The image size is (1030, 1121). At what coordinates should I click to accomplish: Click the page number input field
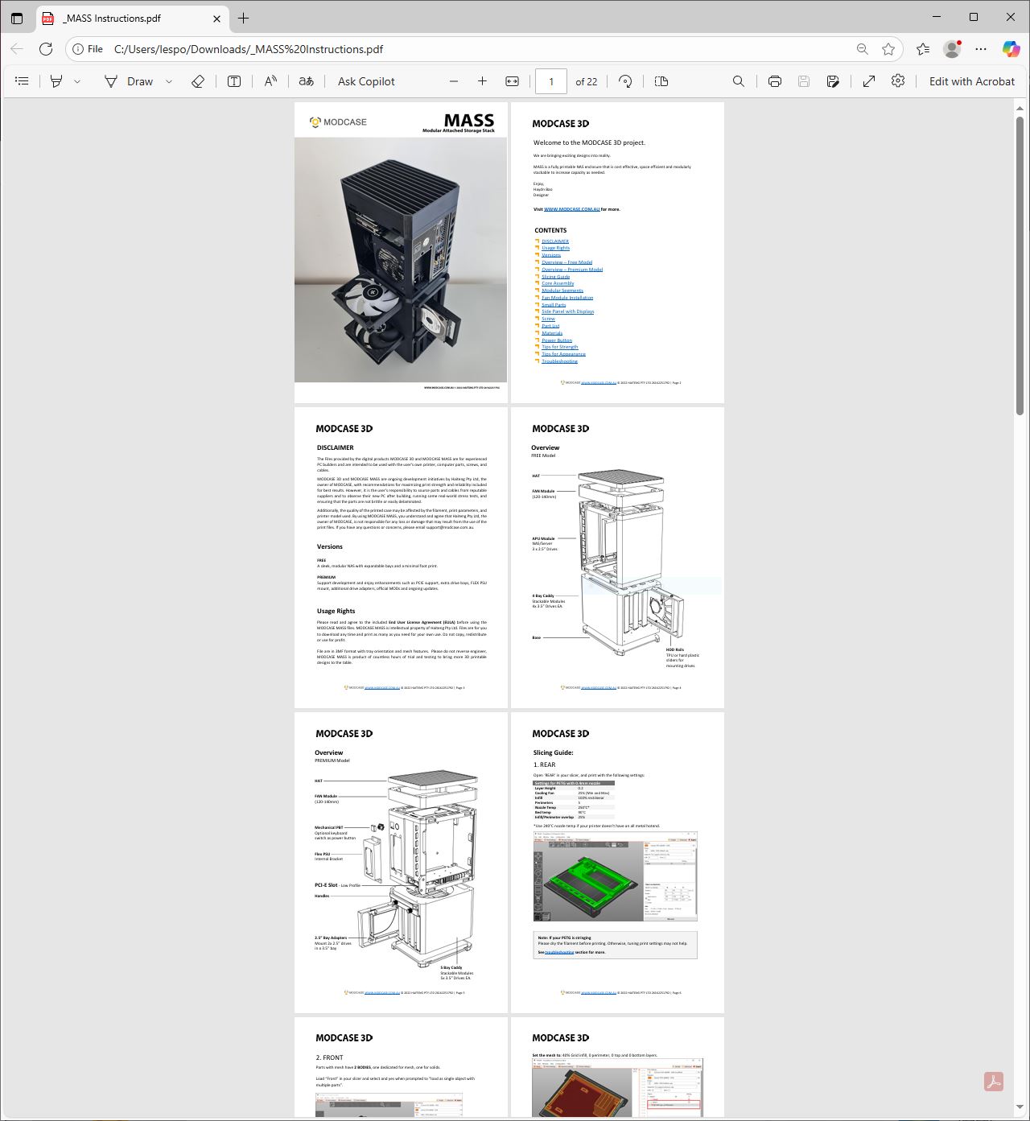(x=551, y=81)
